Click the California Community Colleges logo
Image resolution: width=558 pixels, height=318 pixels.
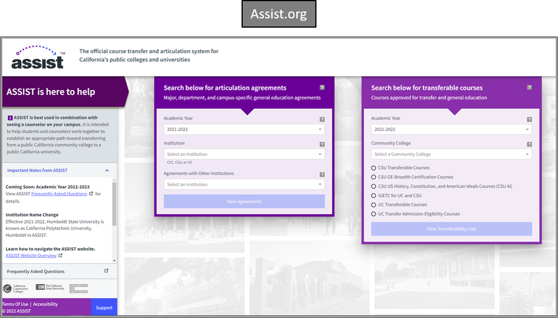pos(16,288)
